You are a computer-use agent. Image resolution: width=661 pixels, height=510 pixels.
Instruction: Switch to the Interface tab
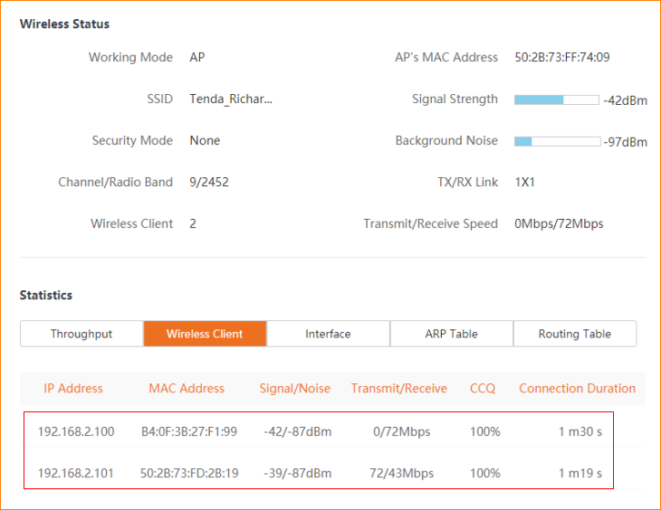point(328,334)
